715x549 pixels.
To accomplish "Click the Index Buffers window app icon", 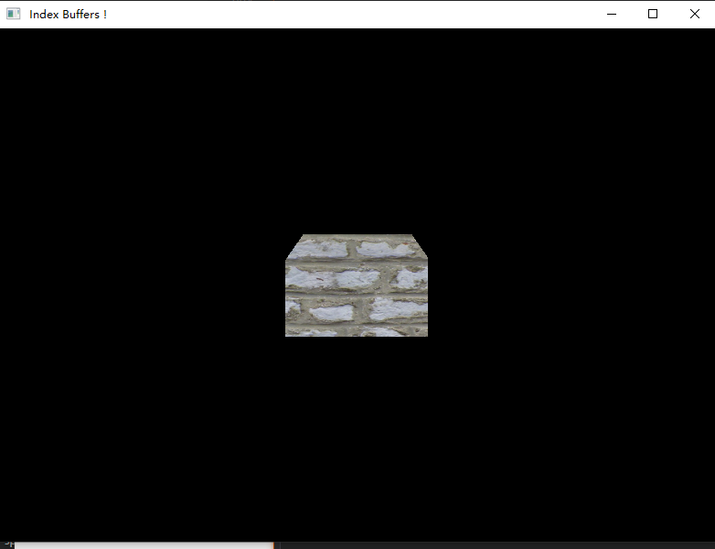I will [13, 14].
